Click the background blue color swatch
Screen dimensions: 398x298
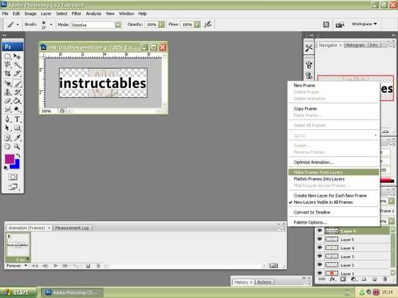point(16,165)
